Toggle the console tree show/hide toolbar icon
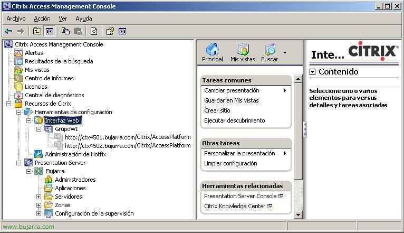404x233 pixels. [50, 31]
